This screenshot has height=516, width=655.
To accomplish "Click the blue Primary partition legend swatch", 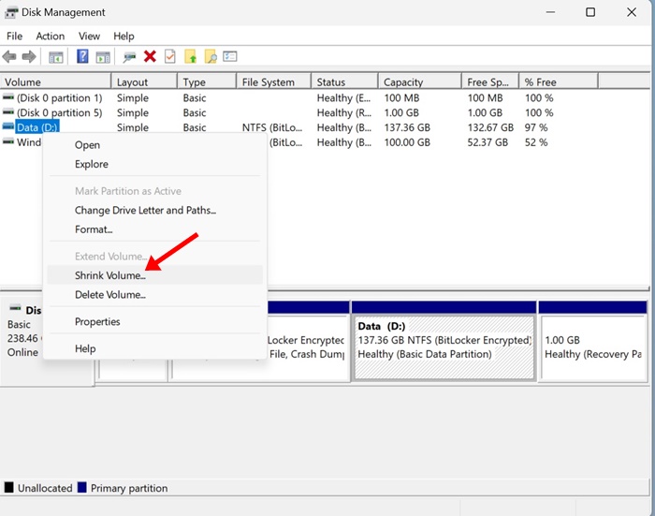I will tap(82, 488).
